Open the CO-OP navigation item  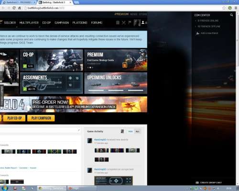[46, 23]
